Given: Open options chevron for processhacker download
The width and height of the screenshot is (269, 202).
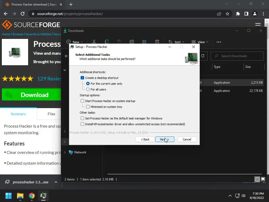Looking at the screenshot, I should tap(56, 182).
